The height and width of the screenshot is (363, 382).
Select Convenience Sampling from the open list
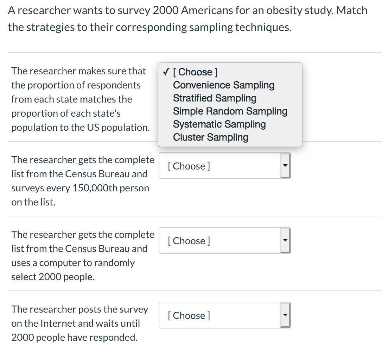click(x=223, y=85)
